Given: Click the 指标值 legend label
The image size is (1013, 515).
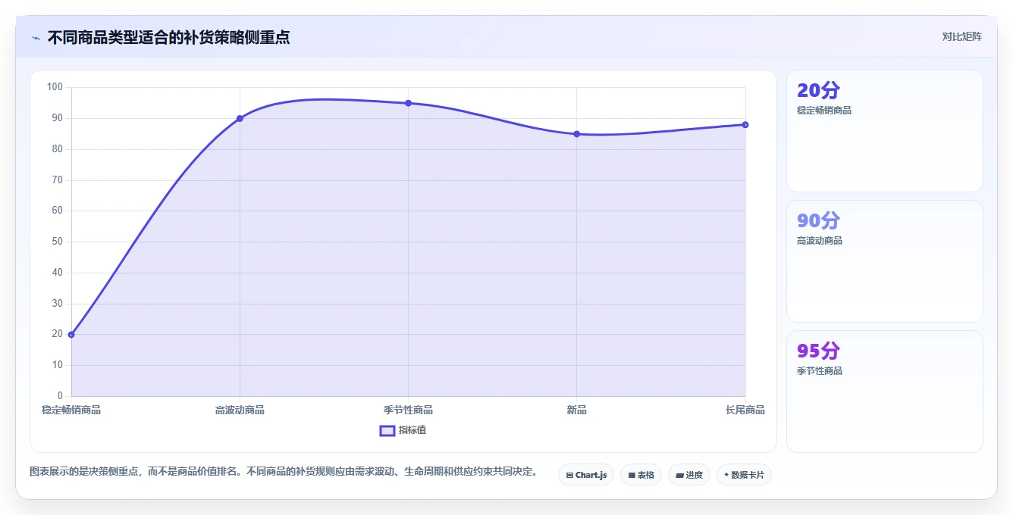Looking at the screenshot, I should 412,430.
